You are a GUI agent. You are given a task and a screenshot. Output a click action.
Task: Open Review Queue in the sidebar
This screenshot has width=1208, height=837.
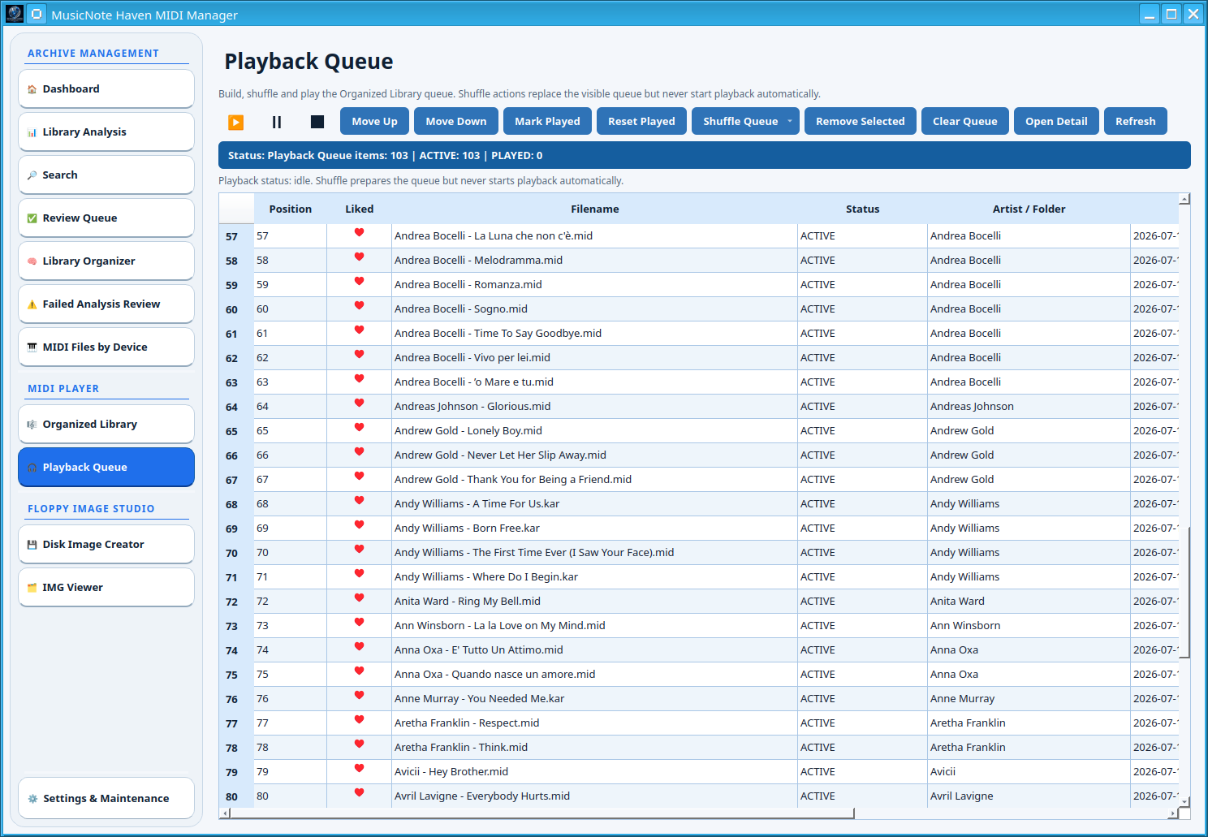pyautogui.click(x=106, y=218)
